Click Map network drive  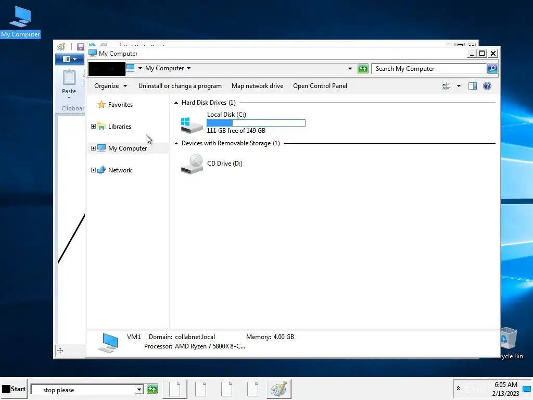pyautogui.click(x=257, y=86)
